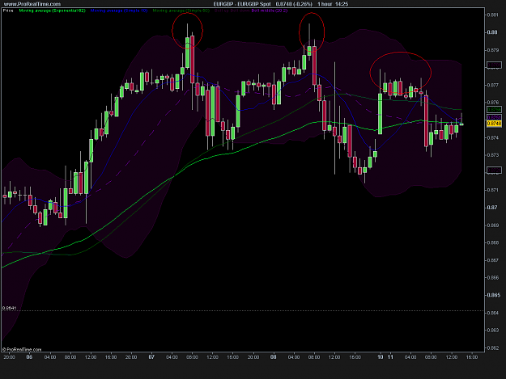506x379 pixels.
Task: Click the '07' date label on time axis
Action: 151,357
